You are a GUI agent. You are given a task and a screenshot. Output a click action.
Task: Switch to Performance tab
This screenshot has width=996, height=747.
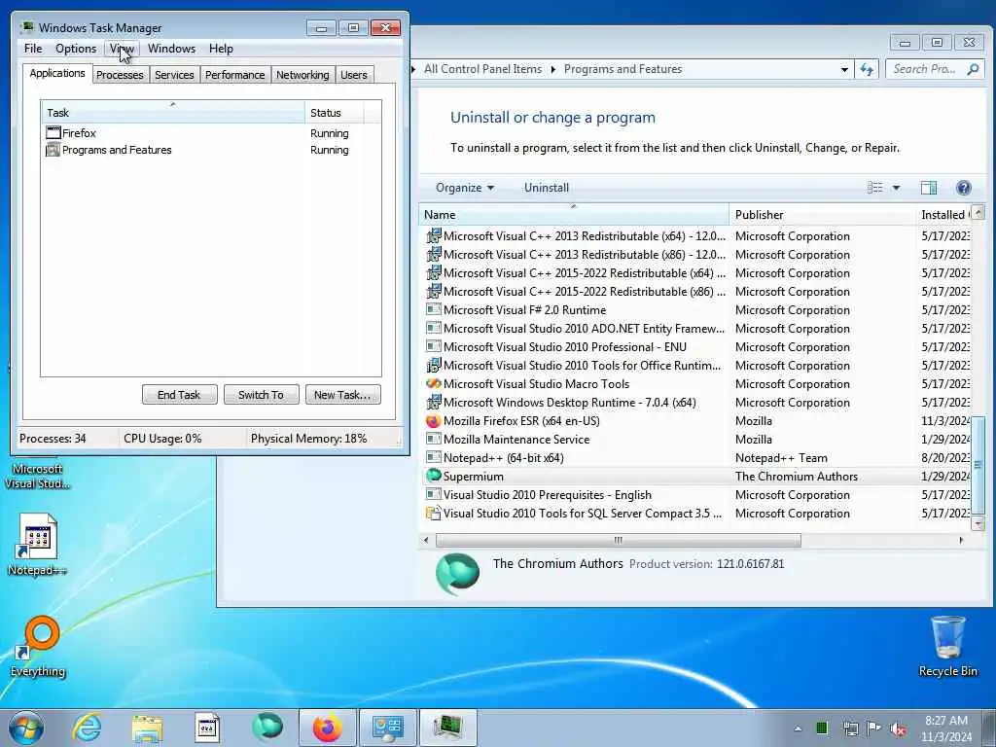click(234, 75)
